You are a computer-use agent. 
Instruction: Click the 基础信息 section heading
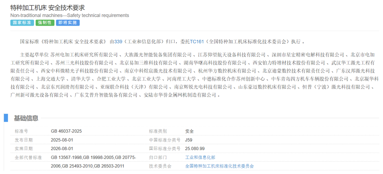(x=26, y=118)
